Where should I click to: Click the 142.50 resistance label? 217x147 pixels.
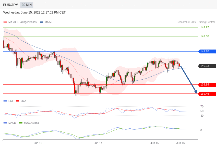(x=204, y=36)
